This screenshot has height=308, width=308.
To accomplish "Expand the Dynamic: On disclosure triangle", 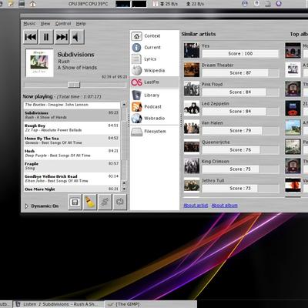I will click(26, 206).
